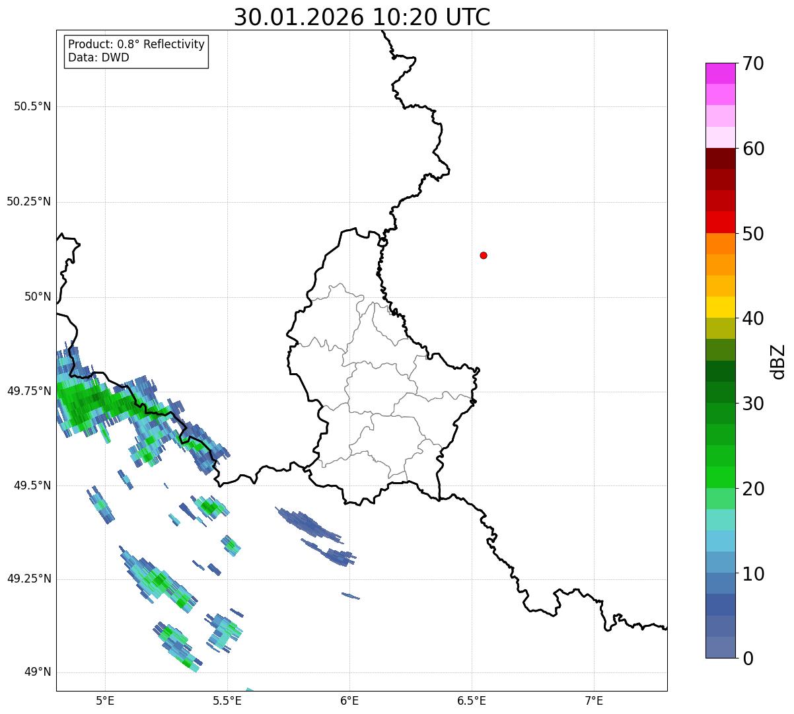This screenshot has height=714, width=794.
Task: Click the dBZ colorbar axis label
Action: [778, 361]
